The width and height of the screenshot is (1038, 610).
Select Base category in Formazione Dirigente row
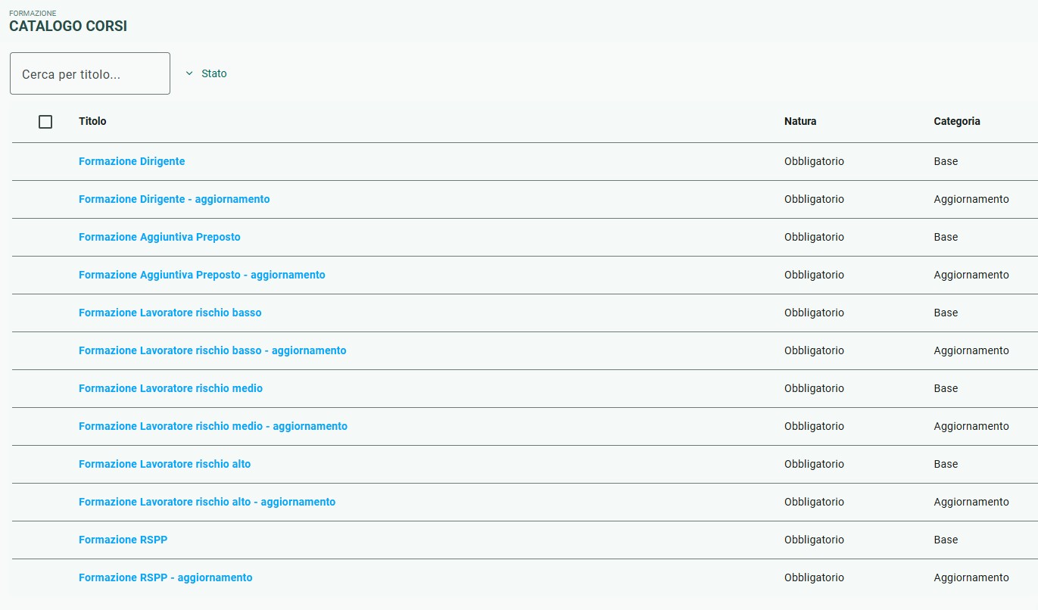point(946,161)
